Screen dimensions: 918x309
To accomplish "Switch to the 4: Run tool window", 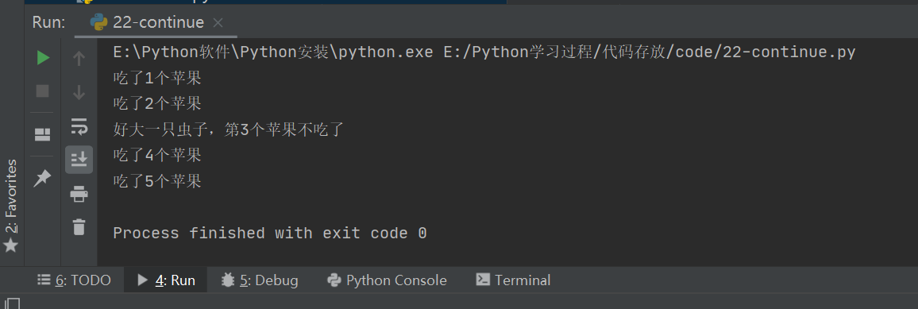I will (x=166, y=280).
